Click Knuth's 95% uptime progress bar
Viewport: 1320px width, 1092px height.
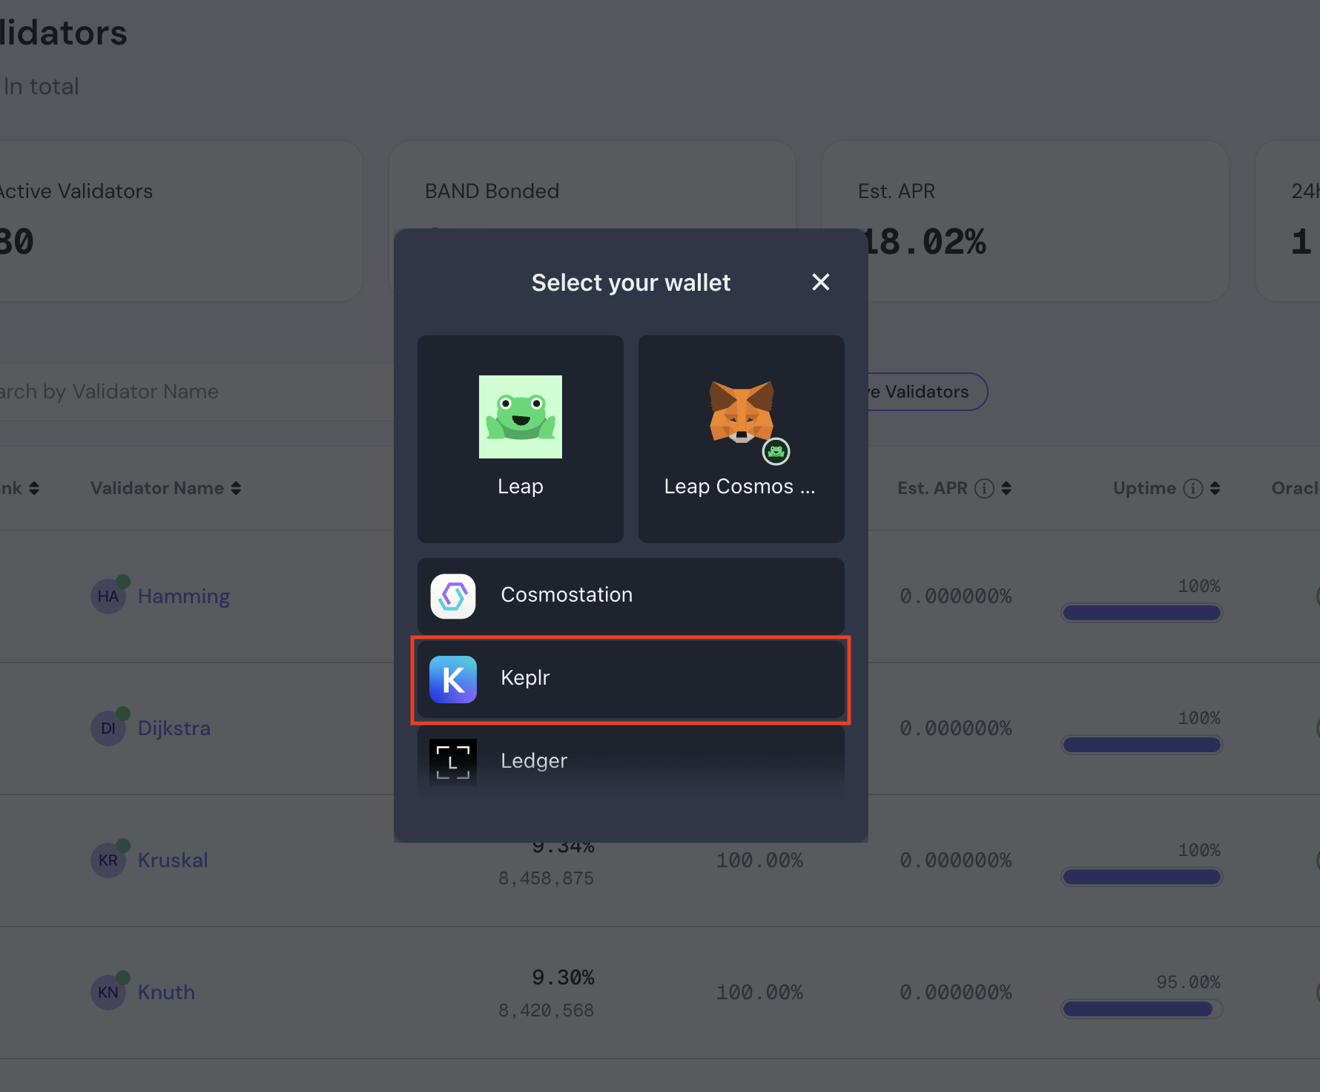[x=1141, y=1009]
